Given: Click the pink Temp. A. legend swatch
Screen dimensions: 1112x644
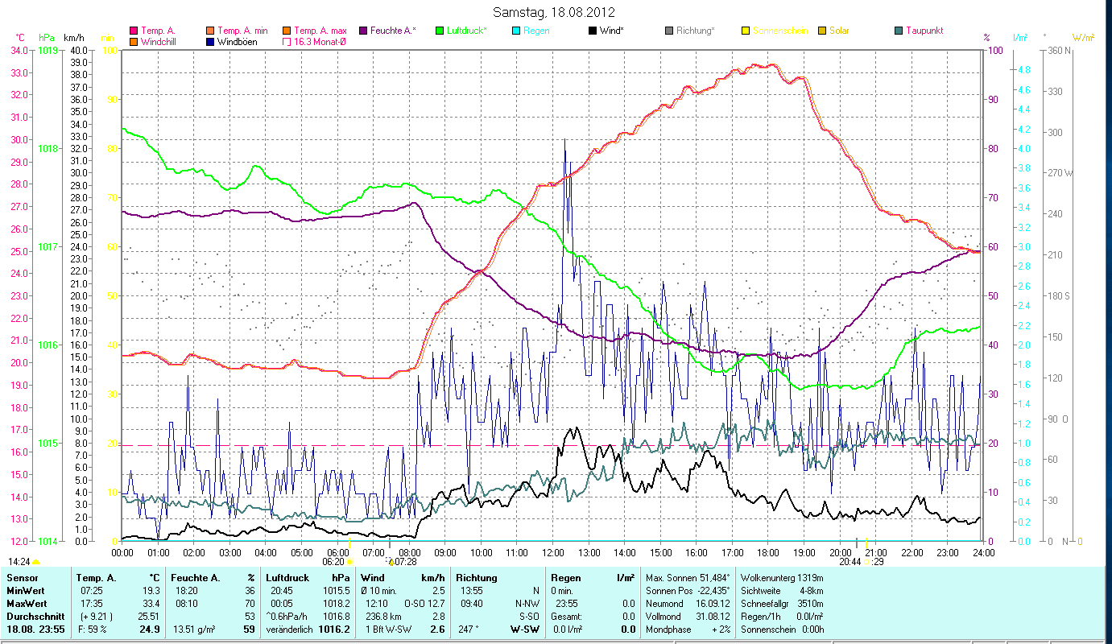Looking at the screenshot, I should coord(134,31).
